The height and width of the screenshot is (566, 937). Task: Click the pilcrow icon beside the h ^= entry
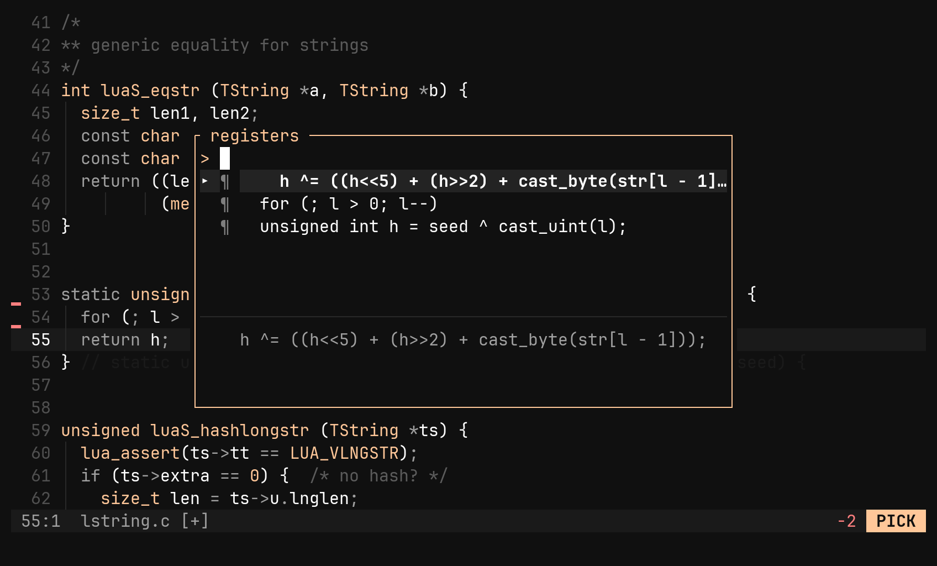(225, 181)
